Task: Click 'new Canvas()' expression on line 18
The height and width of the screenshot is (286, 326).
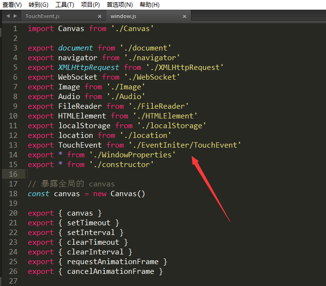Action: coord(119,194)
